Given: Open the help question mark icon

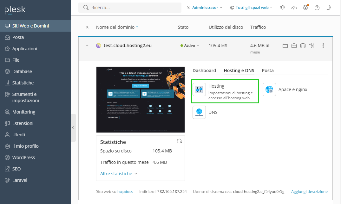Looking at the screenshot, I should (x=317, y=8).
